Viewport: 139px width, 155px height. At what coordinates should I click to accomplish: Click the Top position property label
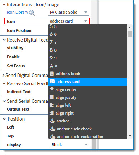(x=10, y=136)
